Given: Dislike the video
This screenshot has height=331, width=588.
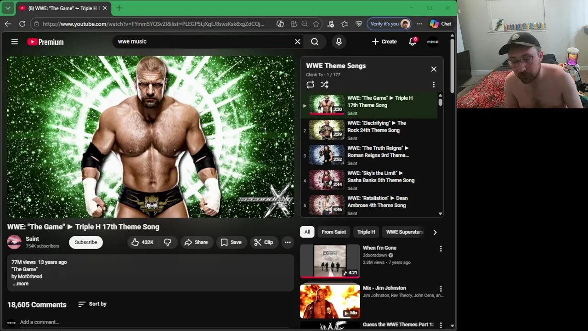Looking at the screenshot, I should pos(168,242).
